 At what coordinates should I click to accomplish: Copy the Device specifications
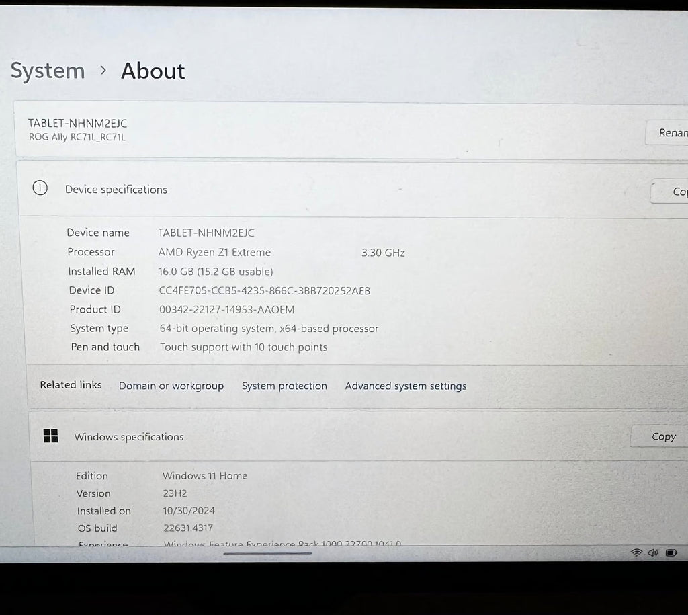coord(672,192)
